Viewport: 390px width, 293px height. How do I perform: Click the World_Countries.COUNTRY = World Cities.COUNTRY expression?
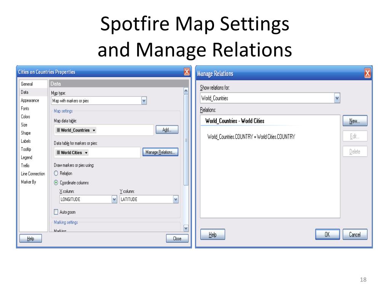click(x=251, y=137)
